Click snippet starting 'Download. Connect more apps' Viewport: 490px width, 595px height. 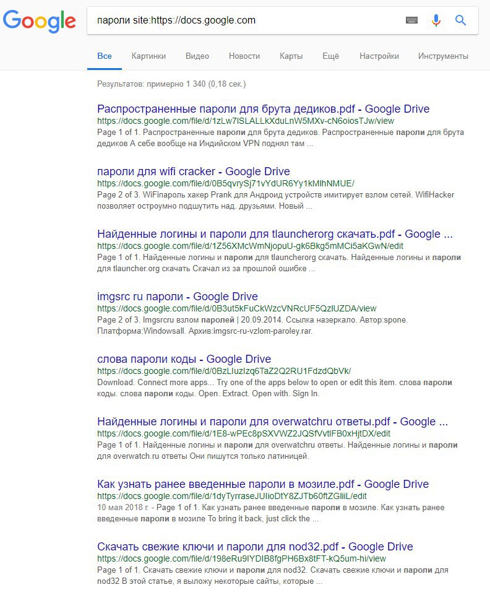pos(275,388)
